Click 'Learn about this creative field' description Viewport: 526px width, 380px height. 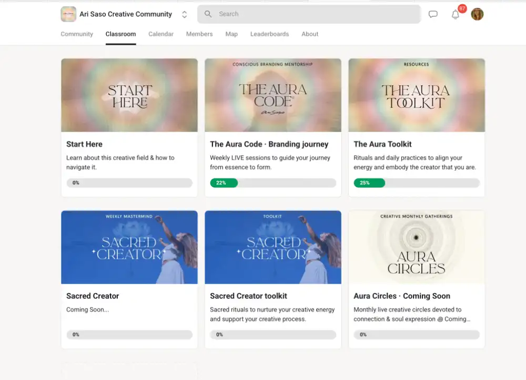(120, 163)
